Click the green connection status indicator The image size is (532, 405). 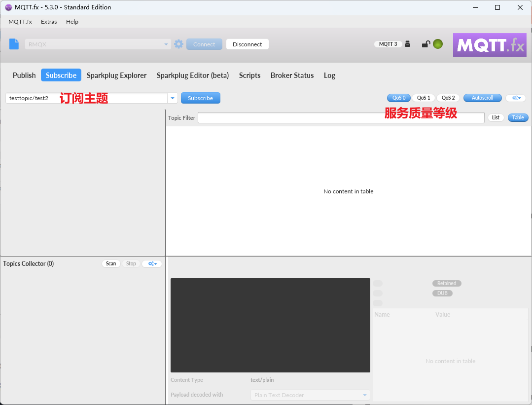[438, 44]
